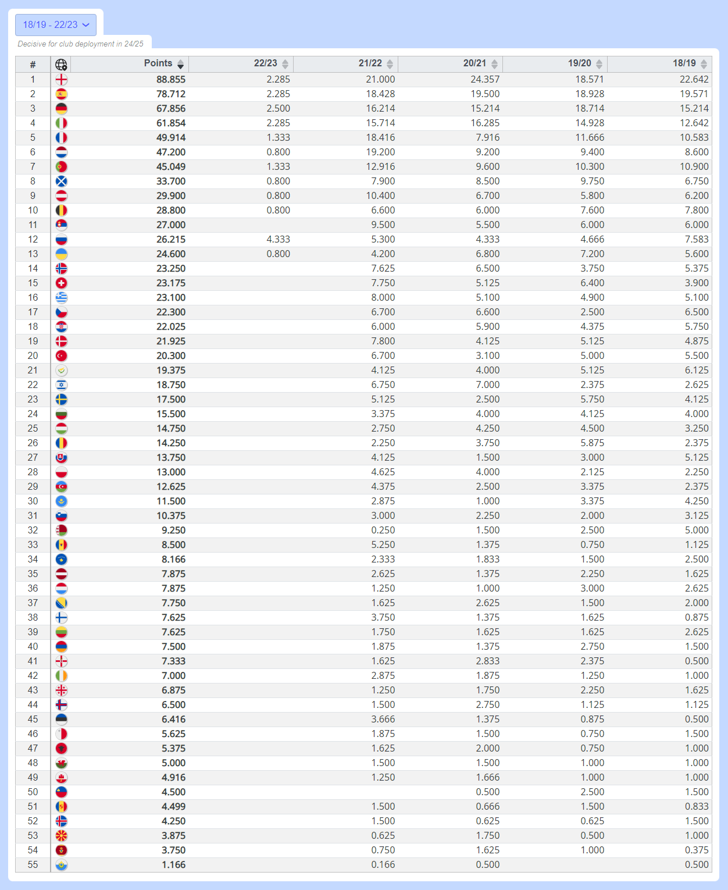Click the 19/20 value 18.928 in row 2

(x=590, y=94)
